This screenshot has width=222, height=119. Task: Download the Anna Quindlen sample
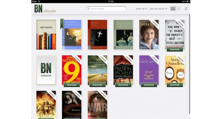pyautogui.click(x=175, y=85)
